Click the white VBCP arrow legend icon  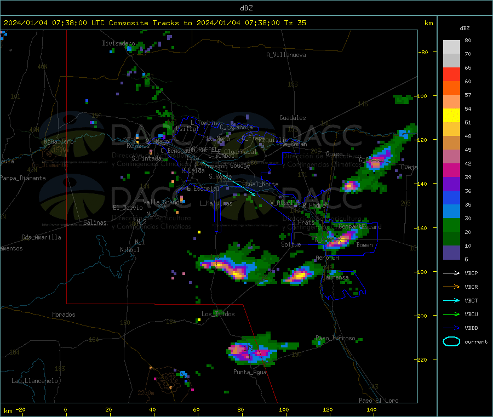point(451,273)
